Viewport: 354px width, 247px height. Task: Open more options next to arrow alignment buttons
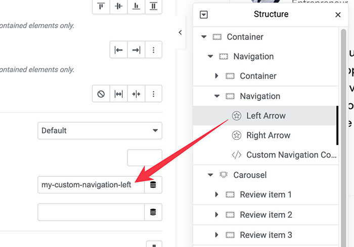click(154, 50)
